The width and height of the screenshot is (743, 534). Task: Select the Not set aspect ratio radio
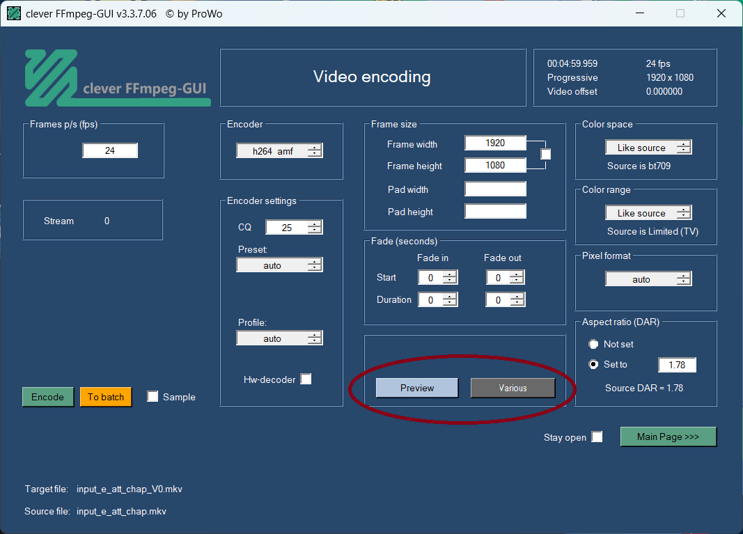tap(593, 344)
